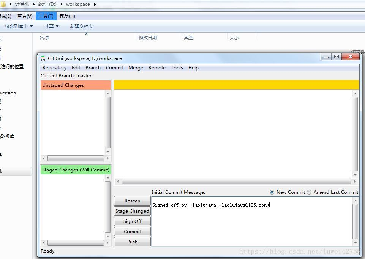Expand arrow after 软件 (D:) in address bar
This screenshot has height=259, width=365.
coord(61,4)
